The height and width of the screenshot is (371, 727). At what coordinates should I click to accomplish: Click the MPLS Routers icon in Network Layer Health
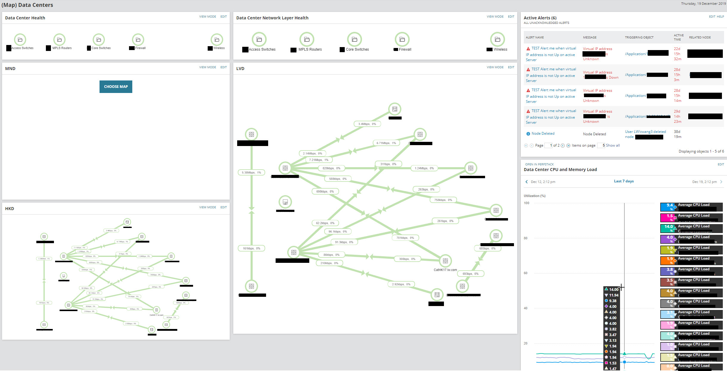307,39
